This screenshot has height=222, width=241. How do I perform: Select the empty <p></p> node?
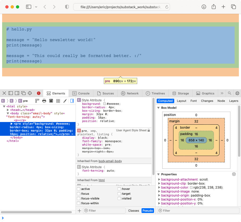20,120
